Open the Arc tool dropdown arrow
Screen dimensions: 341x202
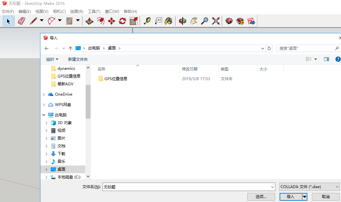coord(60,21)
